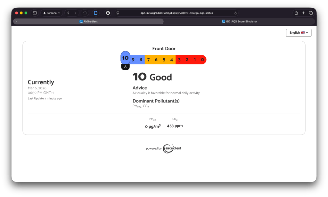The height and width of the screenshot is (197, 328).
Task: Open the Personal profile dropdown
Action: click(x=52, y=13)
